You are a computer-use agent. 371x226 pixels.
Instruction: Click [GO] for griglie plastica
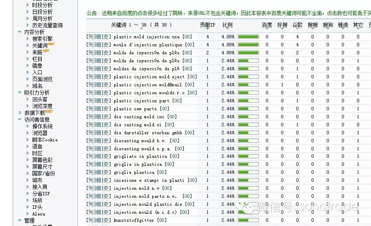161,172
